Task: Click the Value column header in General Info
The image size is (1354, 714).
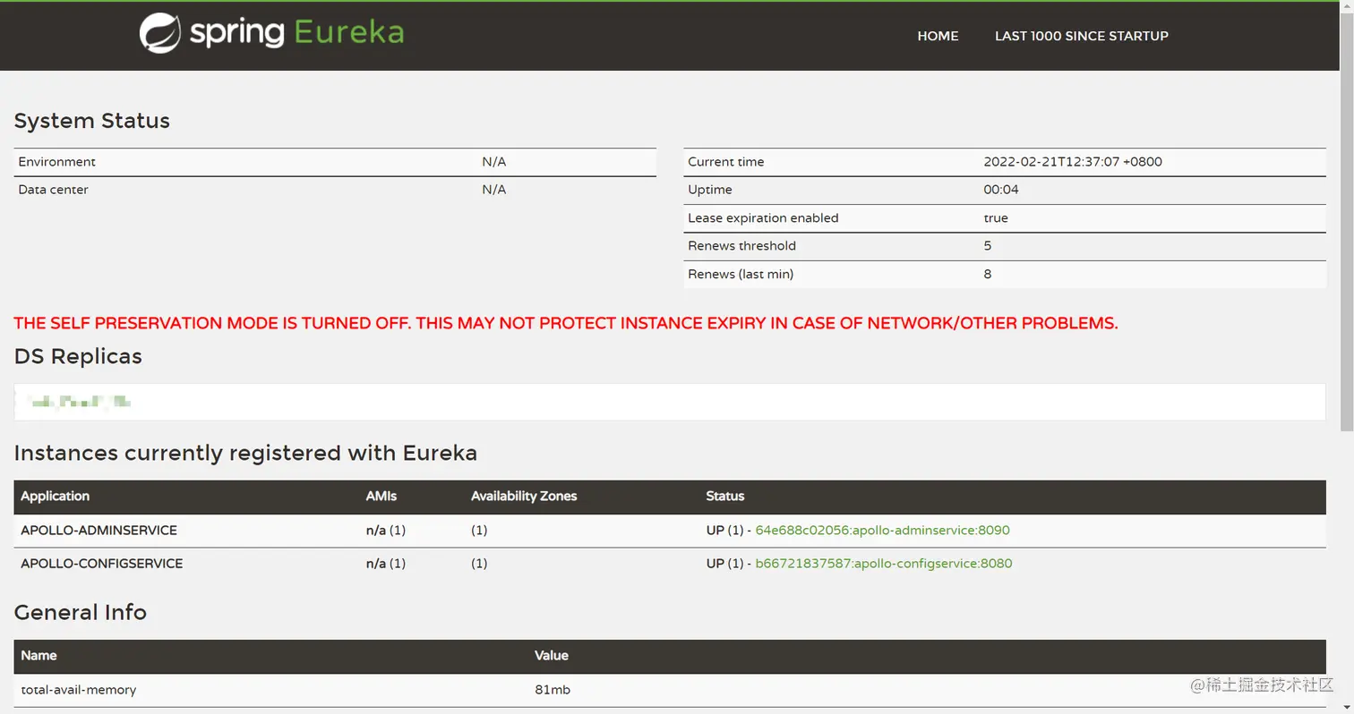Action: coord(551,656)
